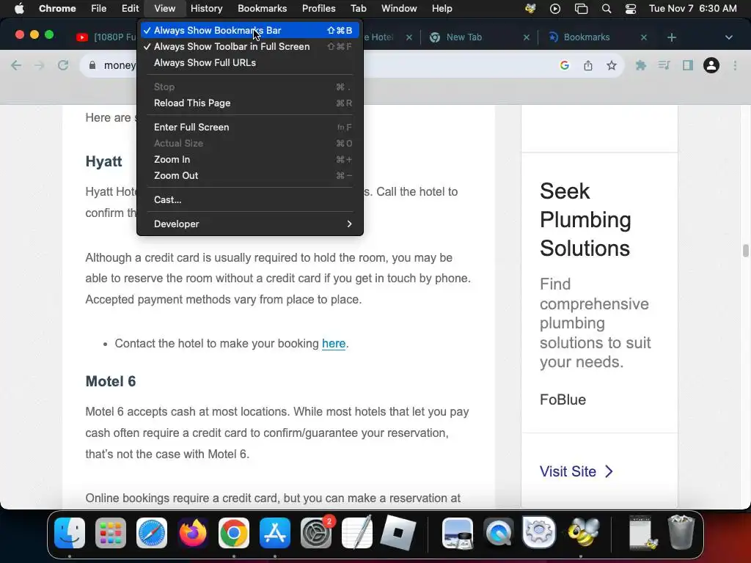Viewport: 751px width, 563px height.
Task: Click the Apple menu logo
Action: coord(19,9)
